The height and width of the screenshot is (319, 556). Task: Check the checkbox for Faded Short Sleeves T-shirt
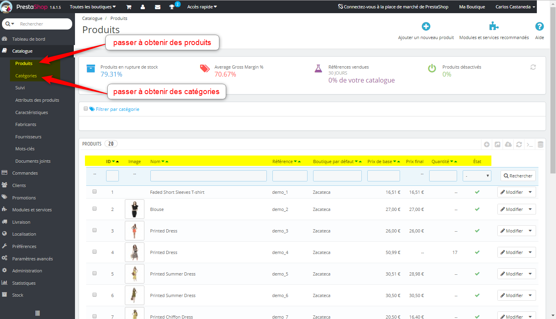95,191
